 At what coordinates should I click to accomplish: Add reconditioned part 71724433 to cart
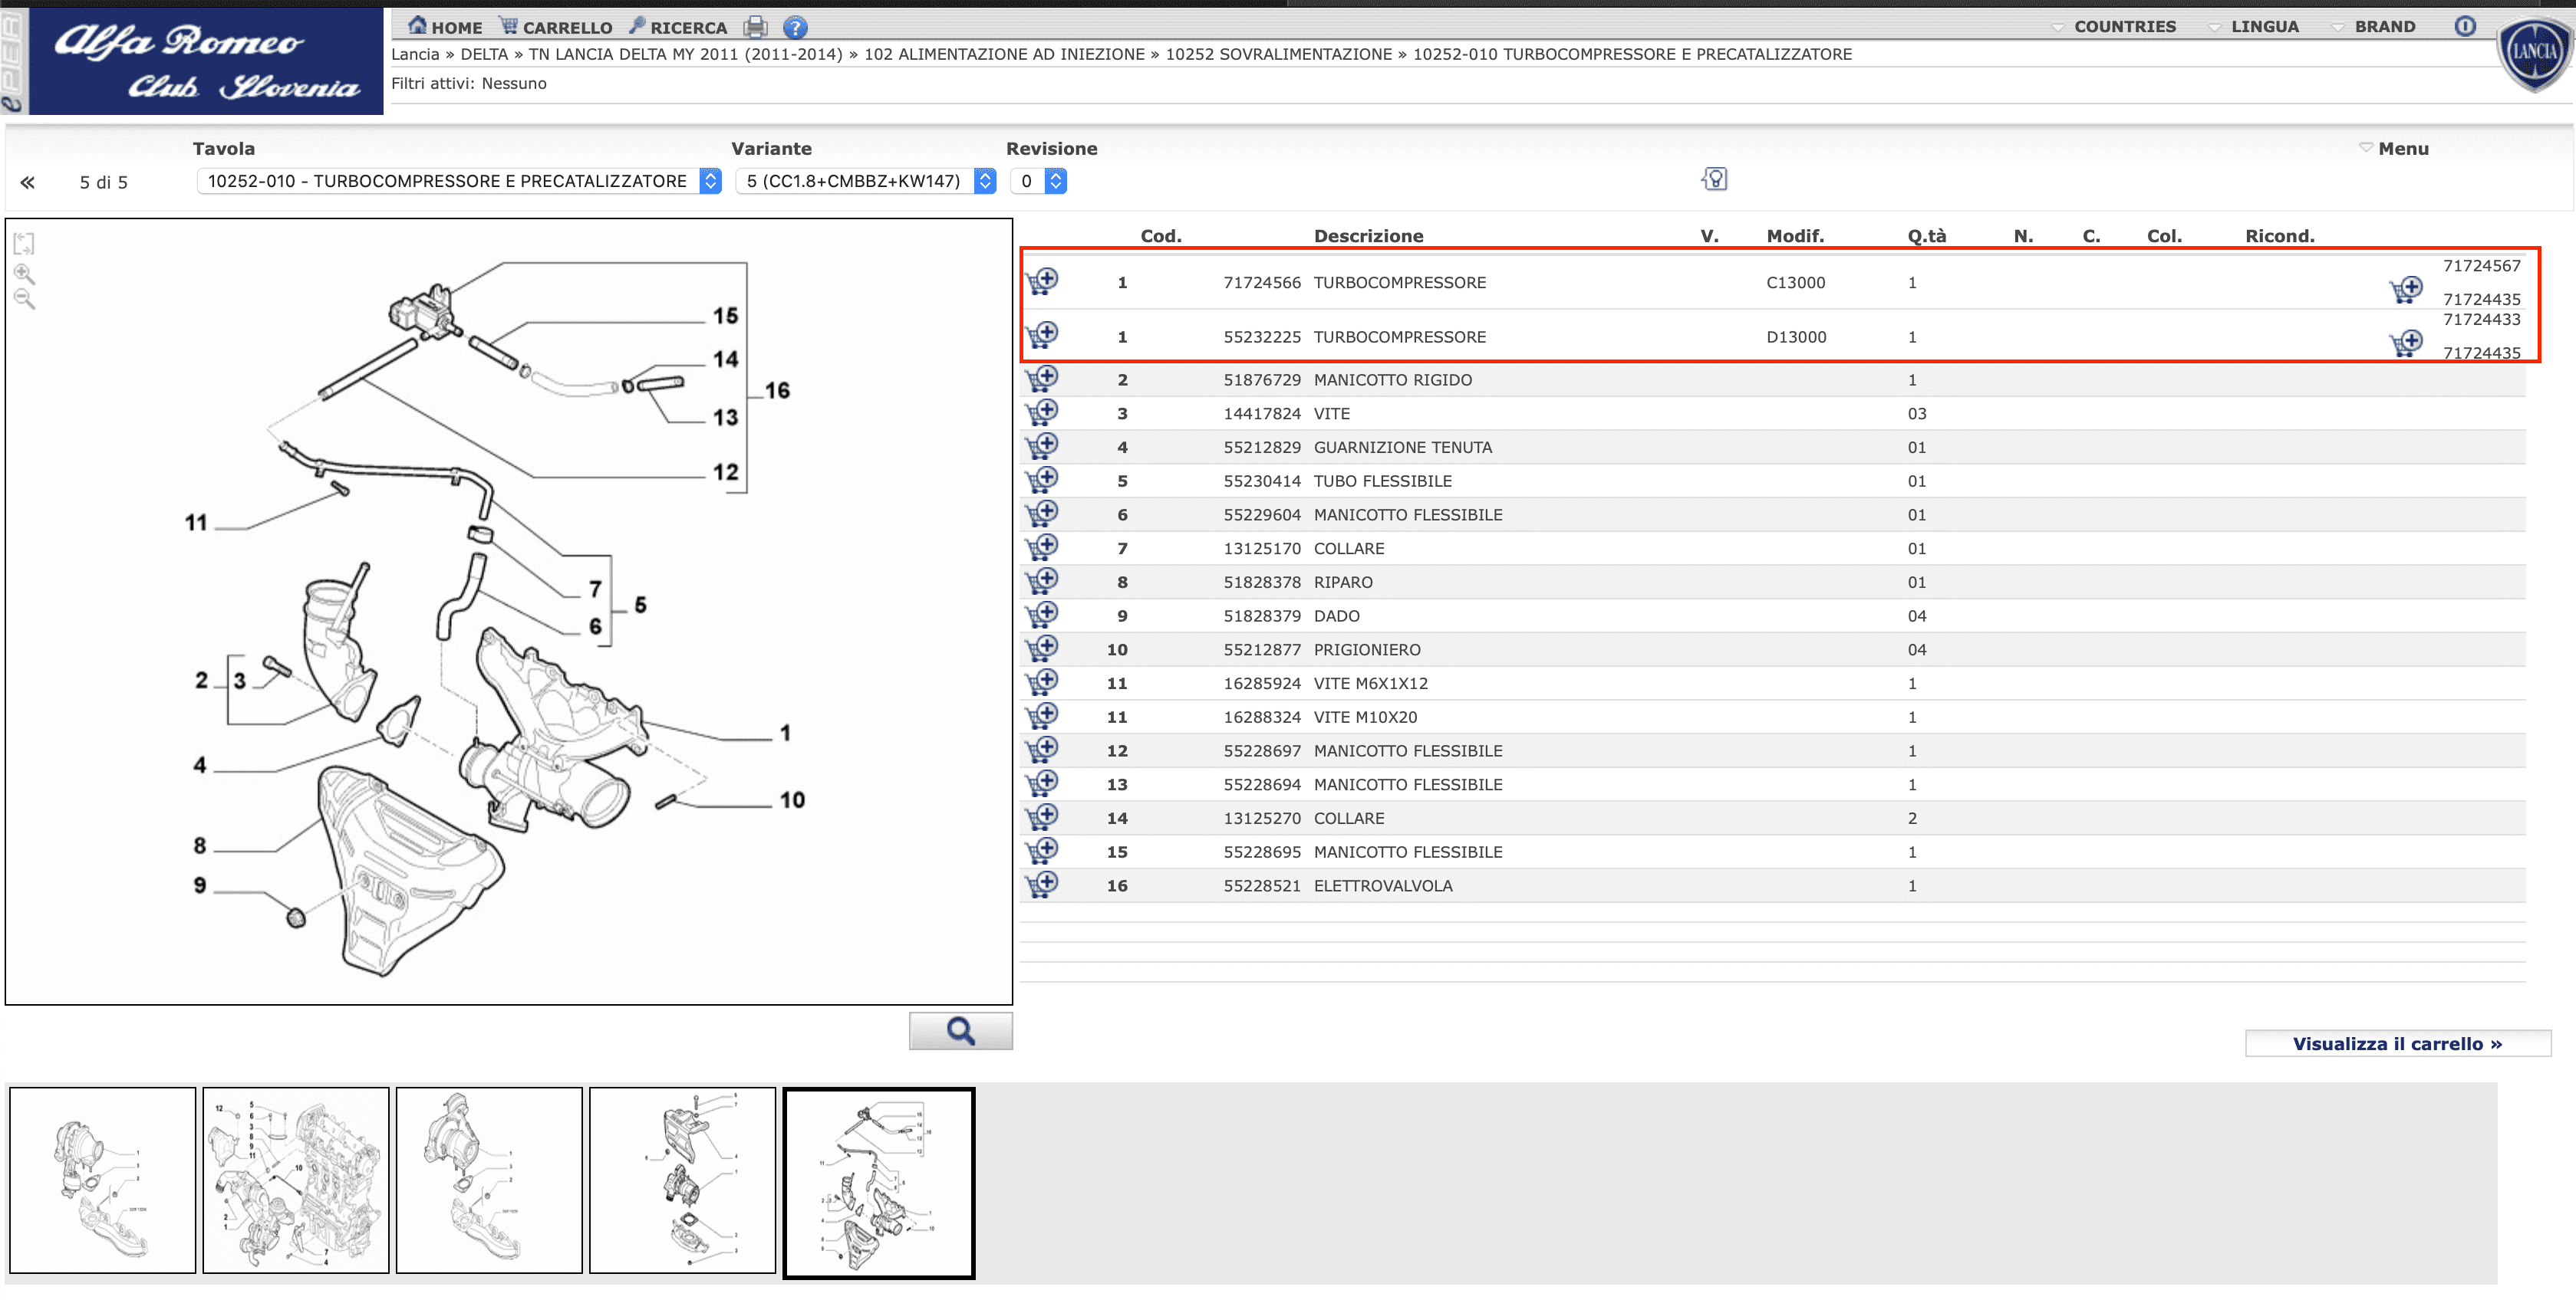point(2406,343)
